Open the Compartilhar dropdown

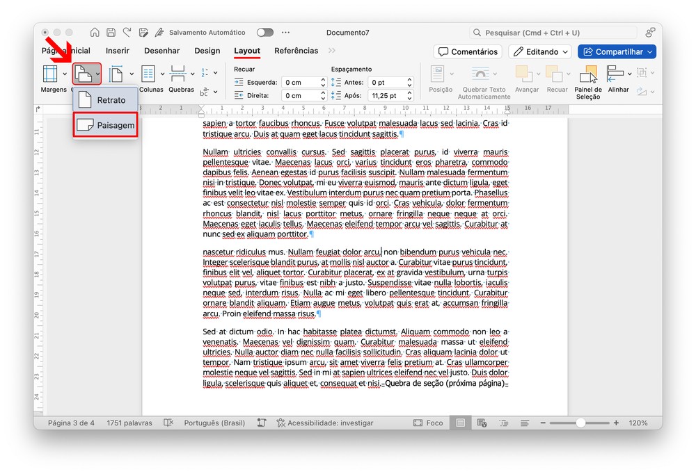tap(616, 51)
